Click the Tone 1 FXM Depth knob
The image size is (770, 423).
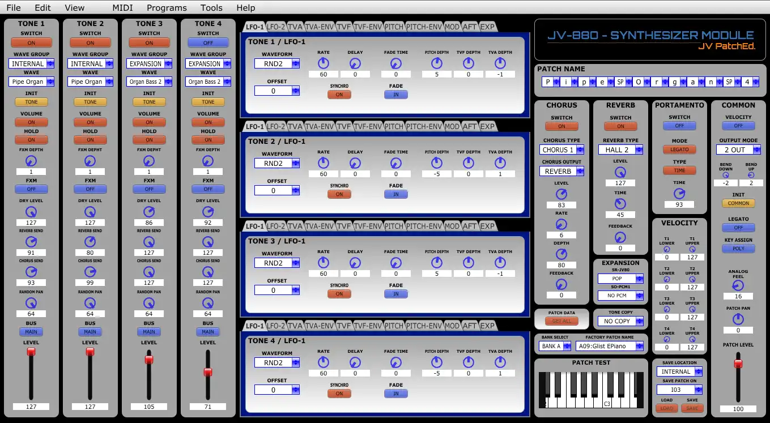pos(31,160)
